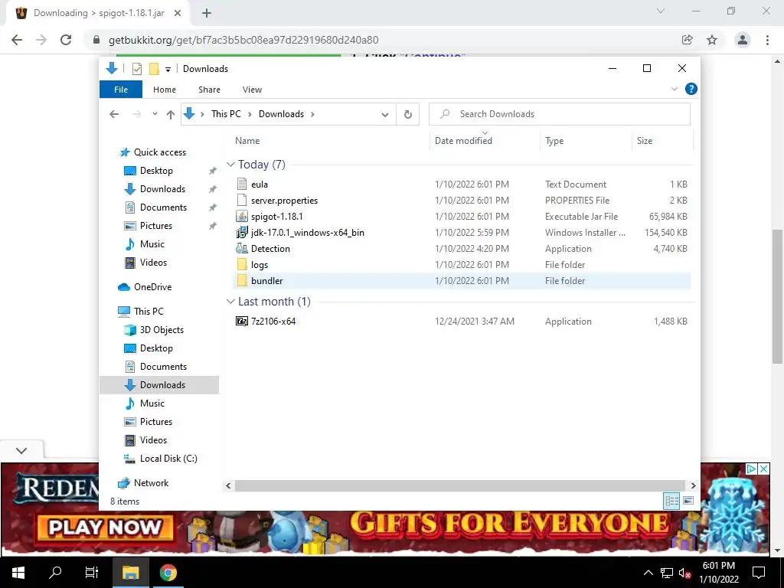Refresh the Downloads folder view
Image resolution: width=784 pixels, height=588 pixels.
coord(408,114)
